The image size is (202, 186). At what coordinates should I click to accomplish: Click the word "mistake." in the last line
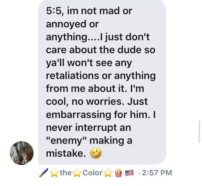click(x=66, y=154)
